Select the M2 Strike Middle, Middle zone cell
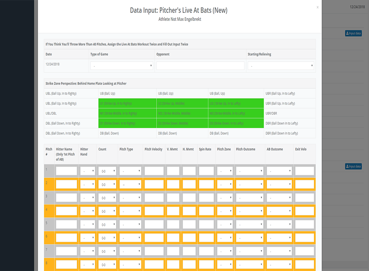The height and width of the screenshot is (271, 369). point(183,113)
